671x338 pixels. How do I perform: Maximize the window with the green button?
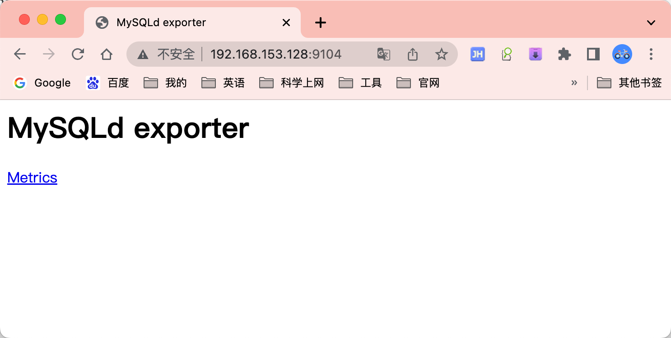(61, 19)
